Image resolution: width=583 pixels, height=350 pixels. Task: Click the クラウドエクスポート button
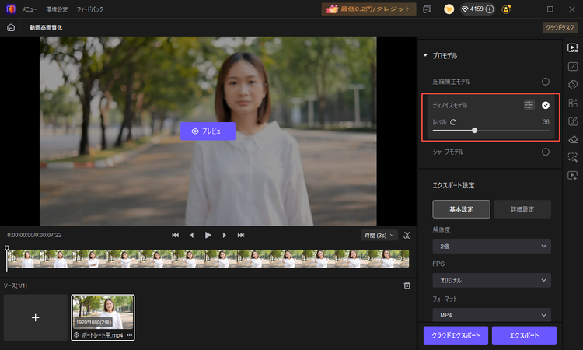pos(456,335)
